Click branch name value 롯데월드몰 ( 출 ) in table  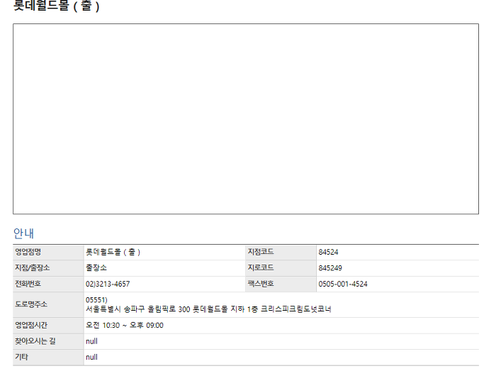pos(113,252)
